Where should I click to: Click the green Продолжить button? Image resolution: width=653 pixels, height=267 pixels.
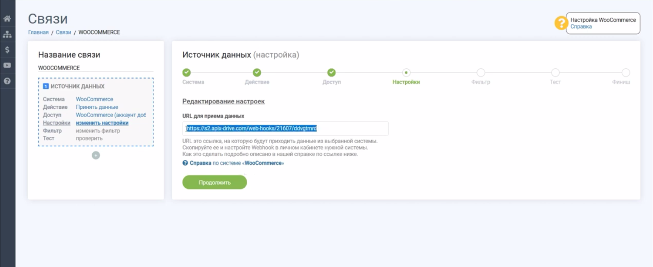(215, 182)
